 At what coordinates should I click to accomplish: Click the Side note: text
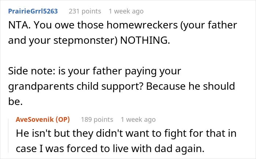point(32,71)
